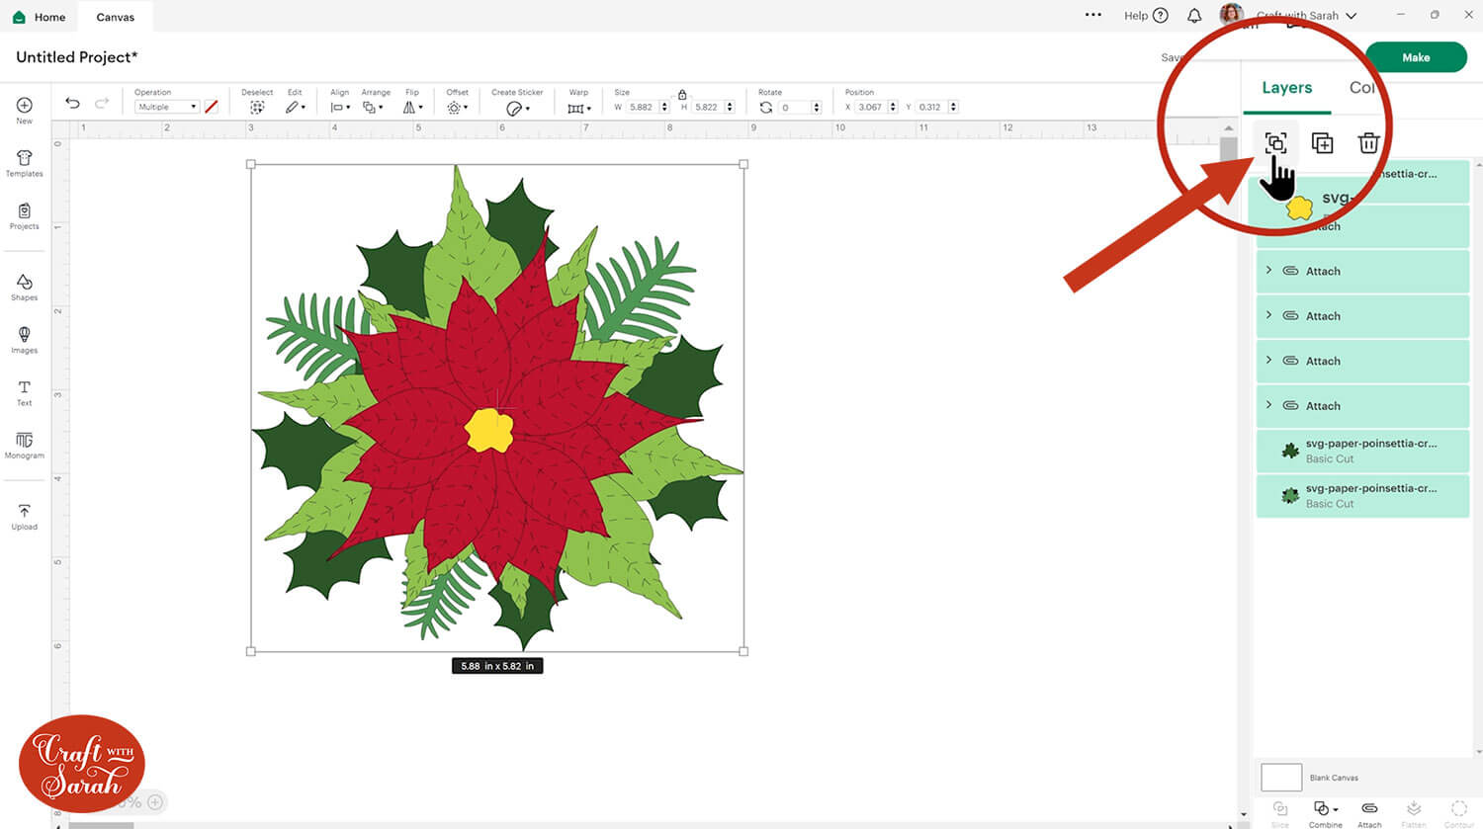
Task: Click the line color swatch beside Operation
Action: pos(211,107)
